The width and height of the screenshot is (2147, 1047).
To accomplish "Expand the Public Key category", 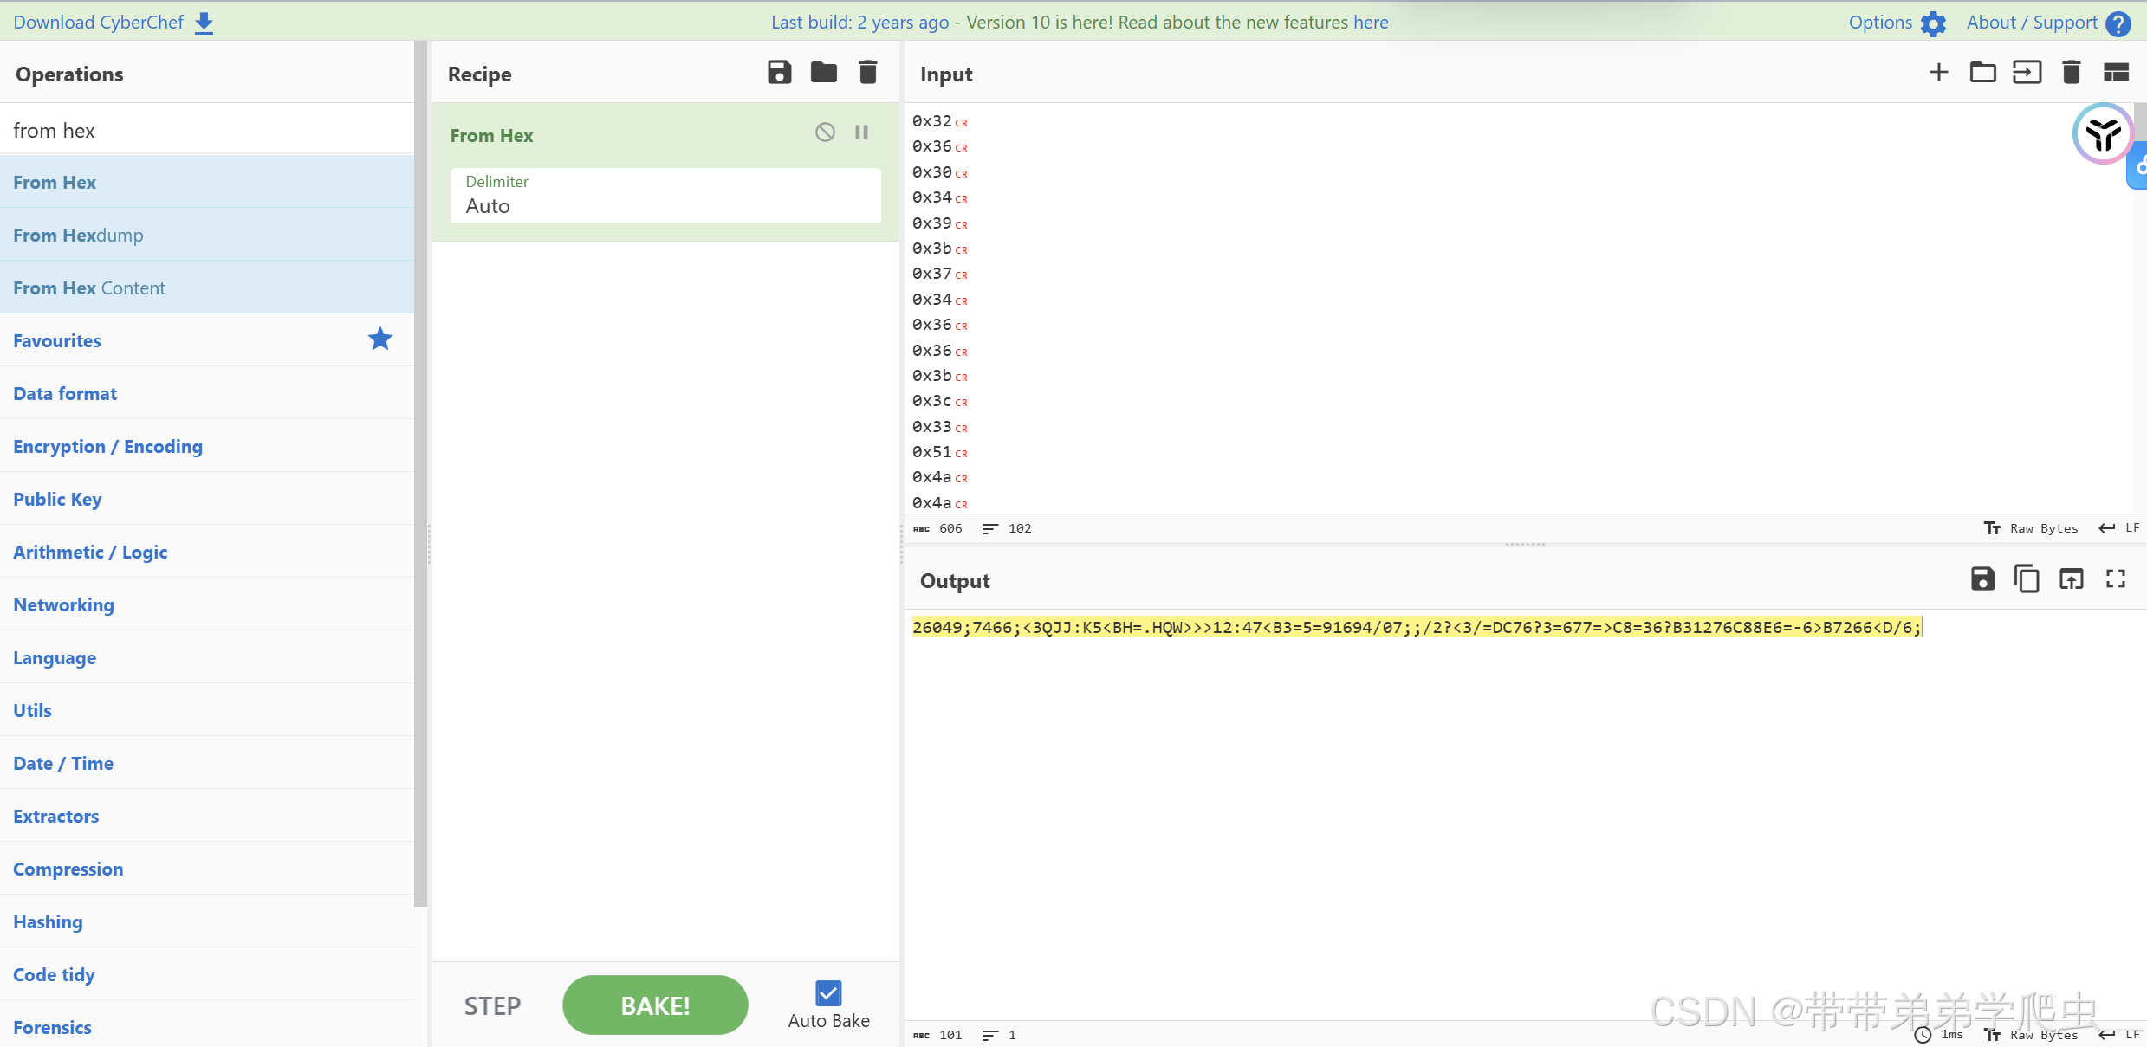I will 207,499.
